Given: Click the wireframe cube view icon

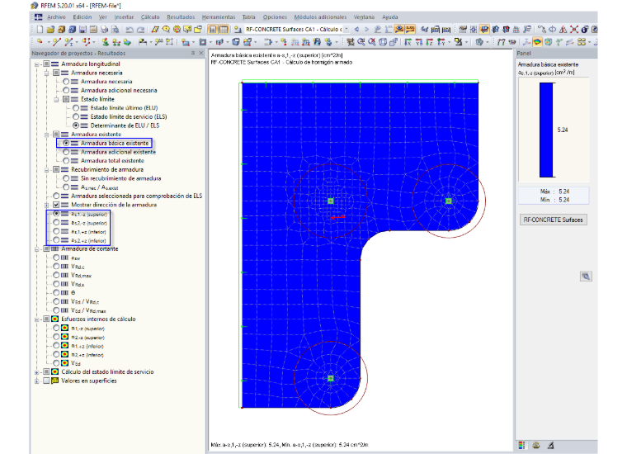Looking at the screenshot, I should point(383,41).
